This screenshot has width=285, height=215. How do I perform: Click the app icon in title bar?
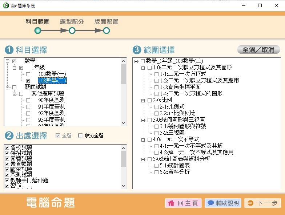pyautogui.click(x=5, y=5)
